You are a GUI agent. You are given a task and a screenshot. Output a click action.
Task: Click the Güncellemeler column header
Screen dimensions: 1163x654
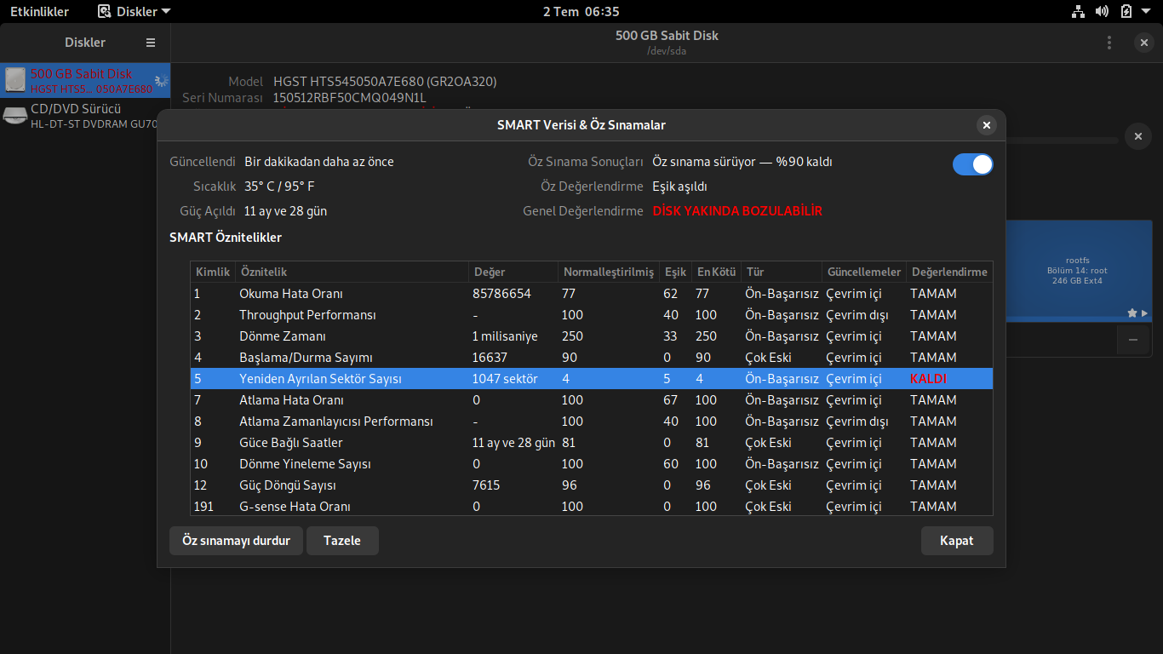click(863, 272)
